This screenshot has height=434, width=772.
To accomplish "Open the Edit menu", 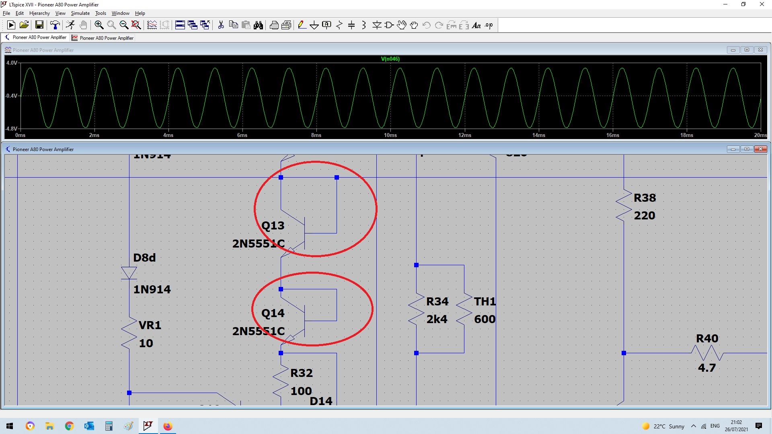I will (20, 13).
